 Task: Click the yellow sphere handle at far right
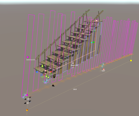click(x=131, y=60)
